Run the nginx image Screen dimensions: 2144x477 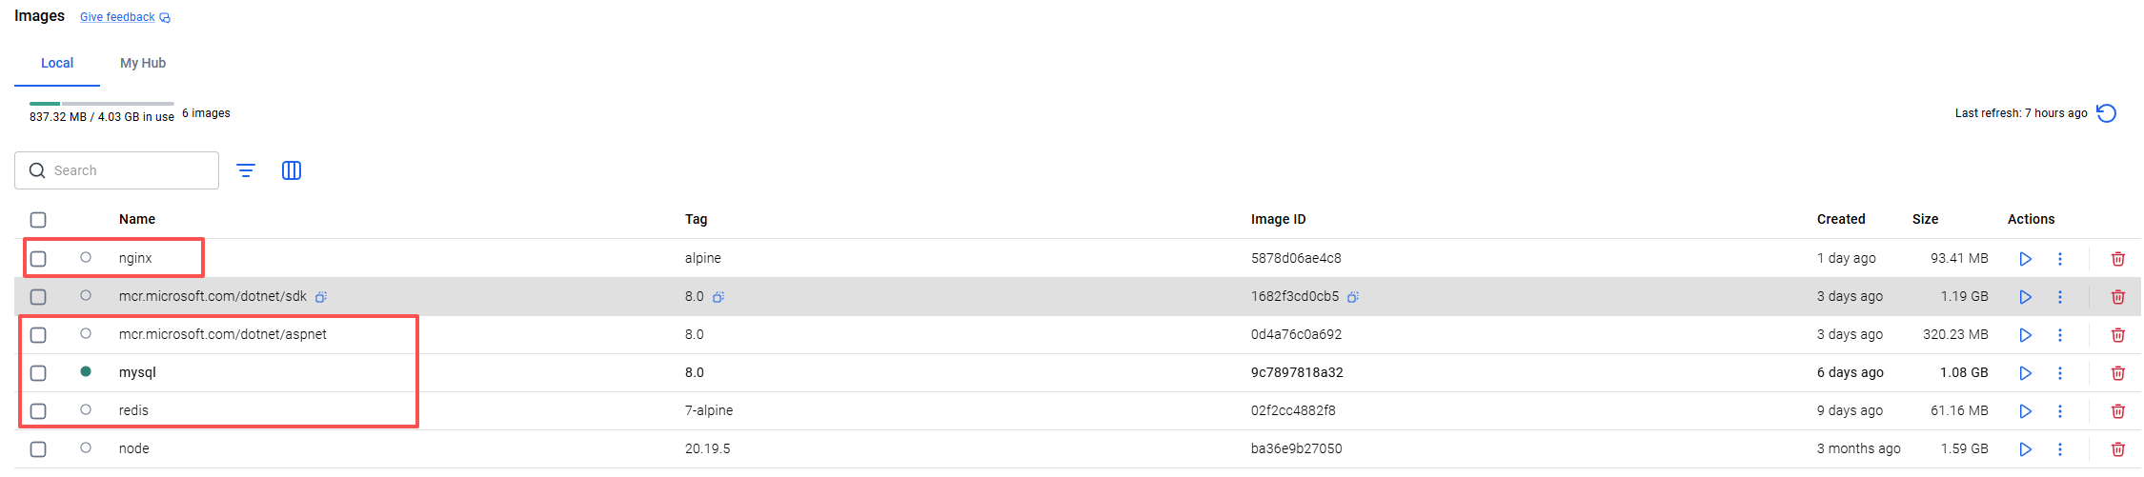2025,259
